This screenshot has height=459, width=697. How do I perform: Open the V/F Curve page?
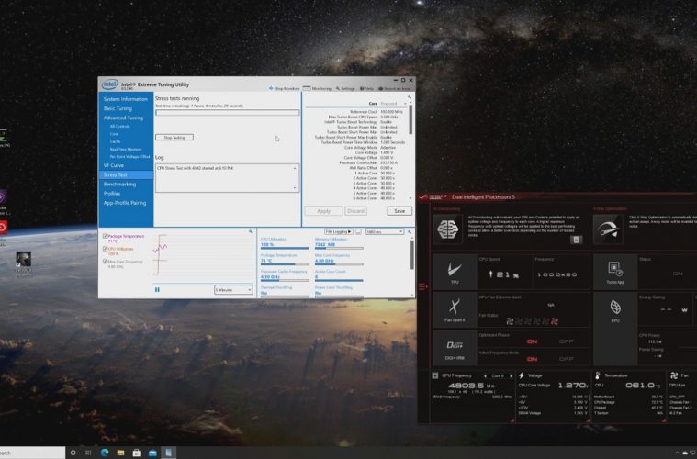(114, 165)
